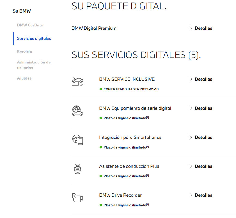This screenshot has height=218, width=236.
Task: Click the globe-and-car icon for Equipamiento de serie digital
Action: [x=78, y=111]
